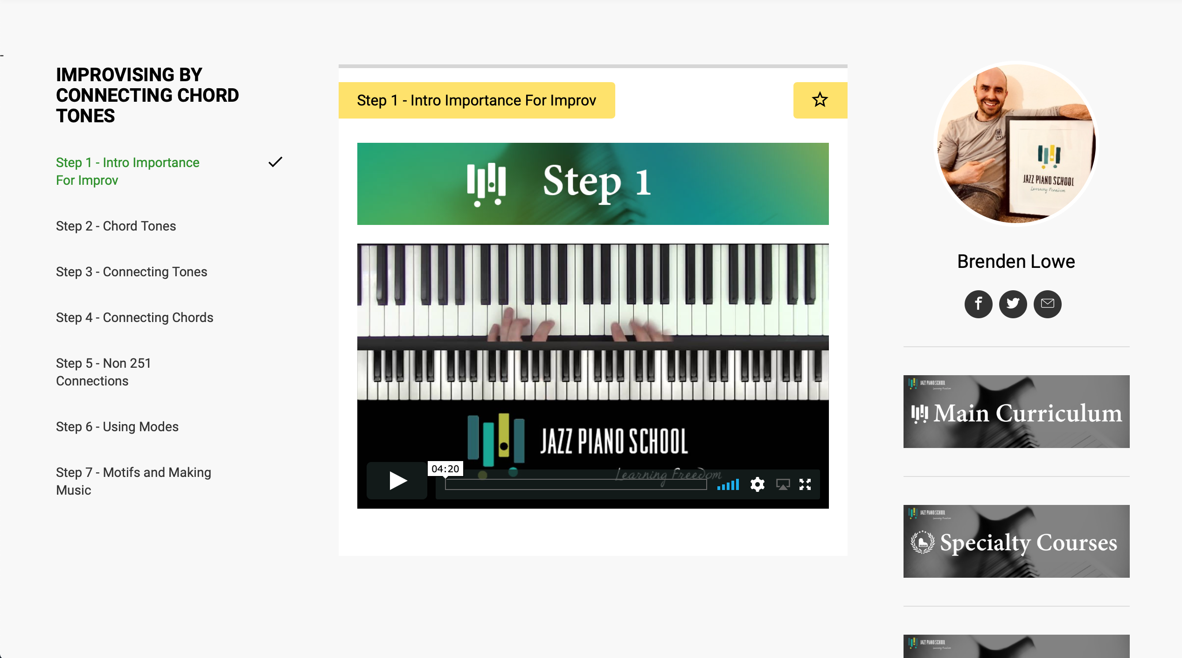1182x658 pixels.
Task: Click Brenden Lowe's profile photo
Action: tap(1016, 144)
